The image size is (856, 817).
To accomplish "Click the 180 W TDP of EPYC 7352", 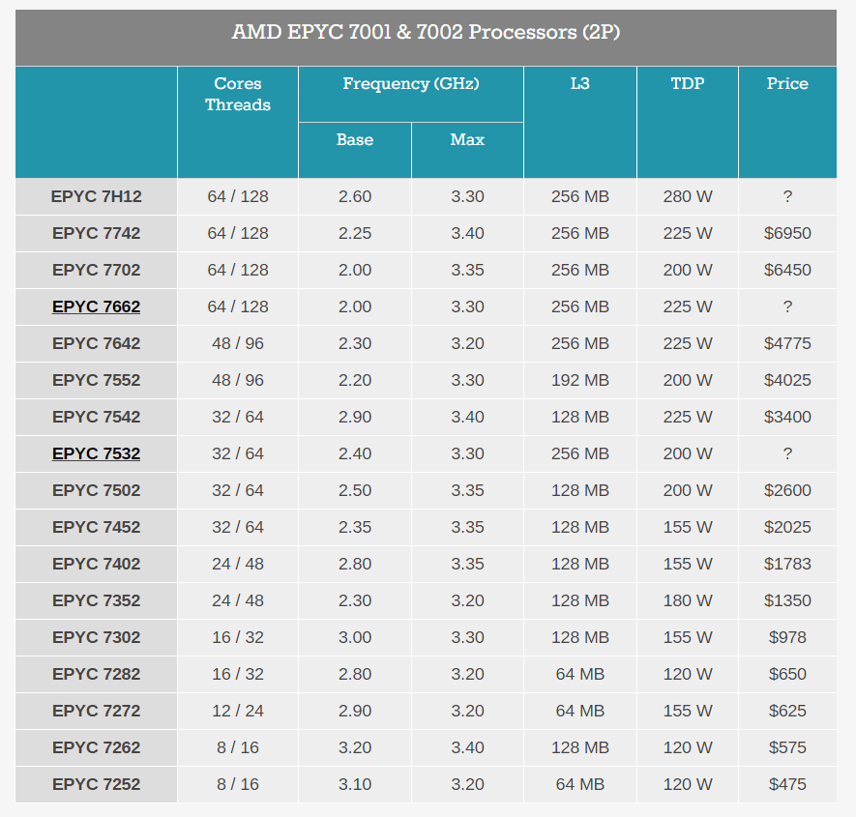I will [688, 600].
